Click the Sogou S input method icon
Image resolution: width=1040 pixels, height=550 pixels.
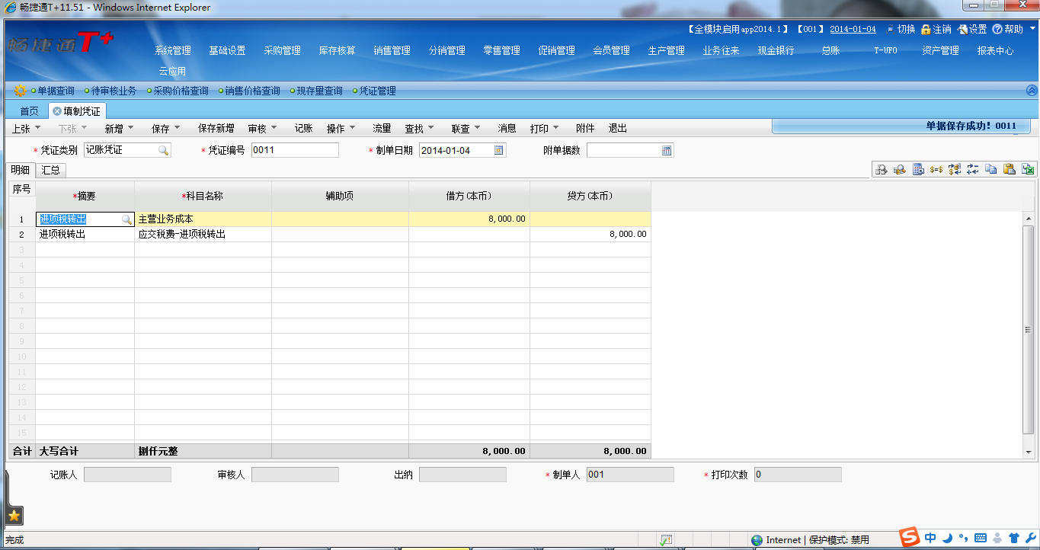tap(909, 538)
